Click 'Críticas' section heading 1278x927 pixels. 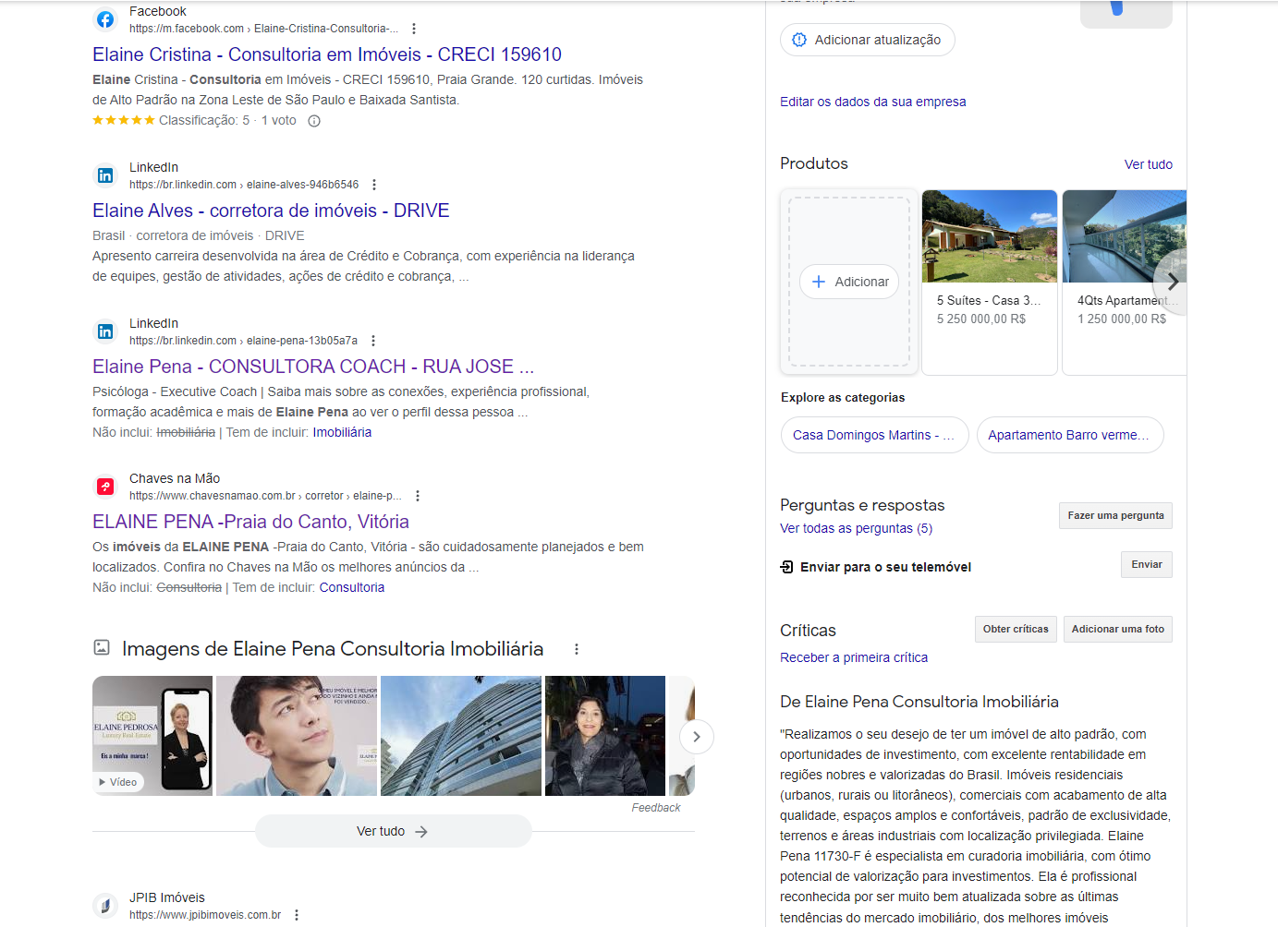[808, 631]
